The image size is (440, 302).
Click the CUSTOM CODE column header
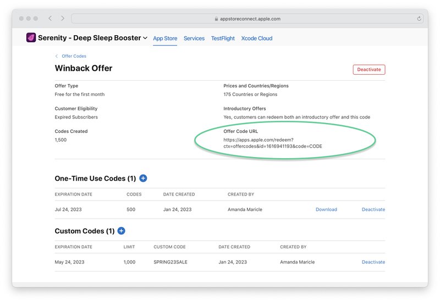pos(169,247)
